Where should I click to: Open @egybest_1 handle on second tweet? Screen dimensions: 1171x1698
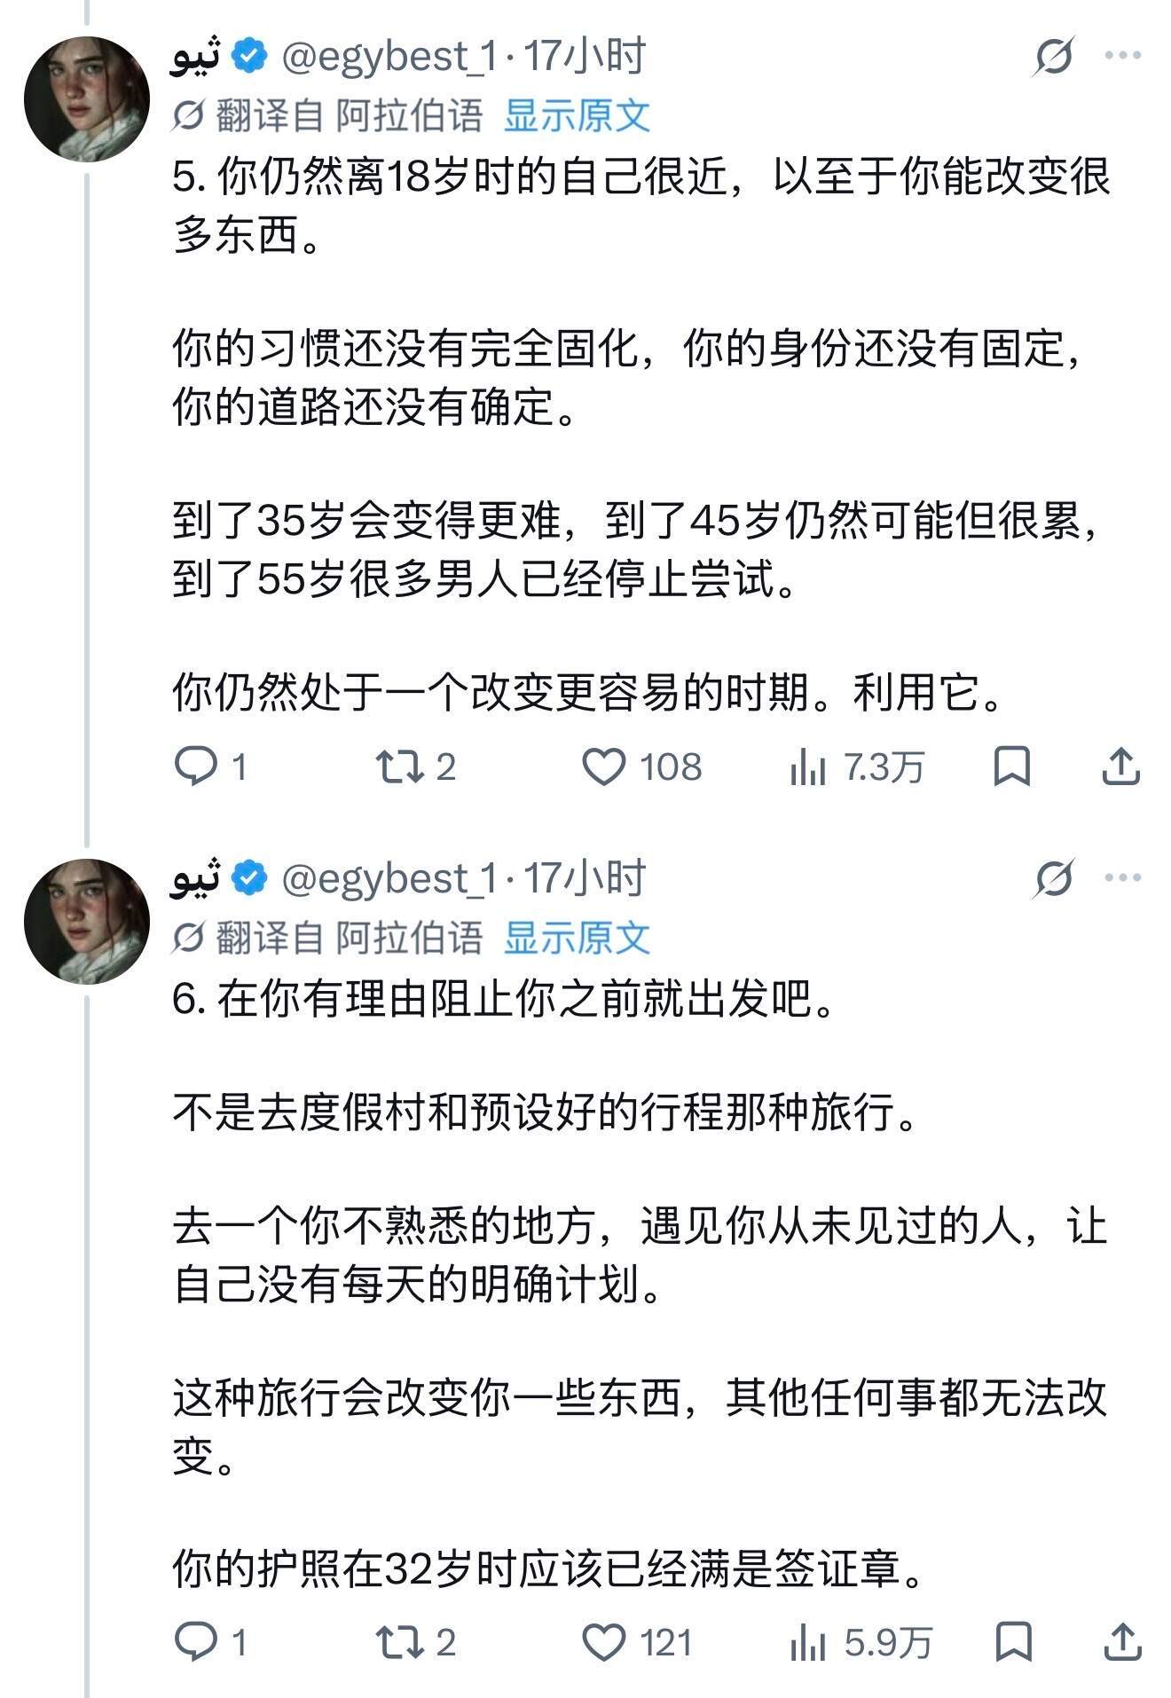click(389, 878)
